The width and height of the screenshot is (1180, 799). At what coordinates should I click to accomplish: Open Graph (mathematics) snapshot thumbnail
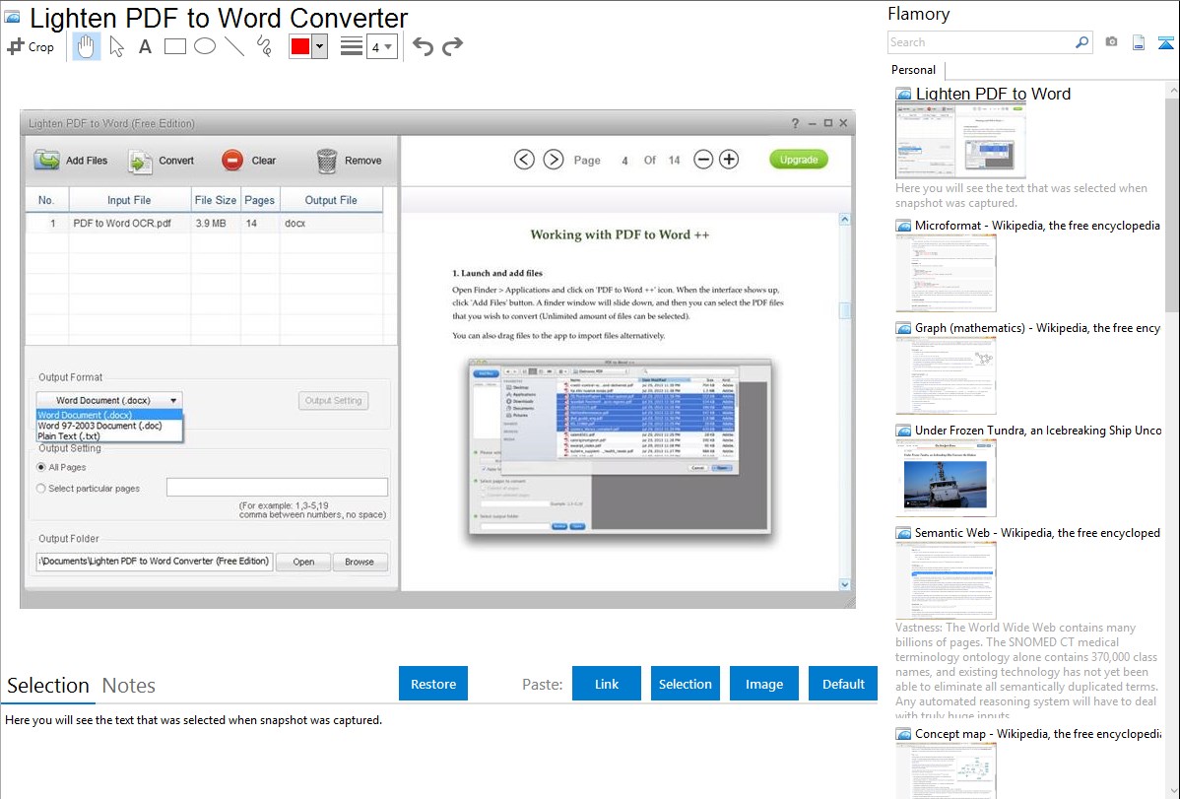coord(946,375)
